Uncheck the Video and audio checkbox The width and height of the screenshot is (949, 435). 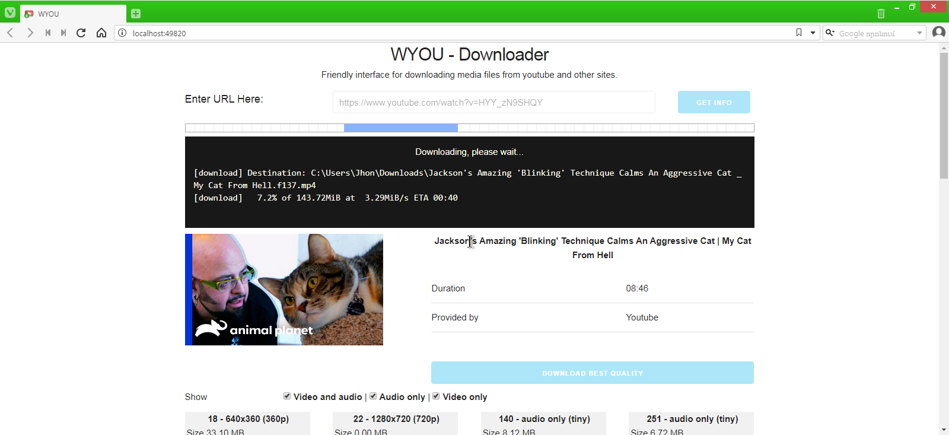pyautogui.click(x=287, y=396)
